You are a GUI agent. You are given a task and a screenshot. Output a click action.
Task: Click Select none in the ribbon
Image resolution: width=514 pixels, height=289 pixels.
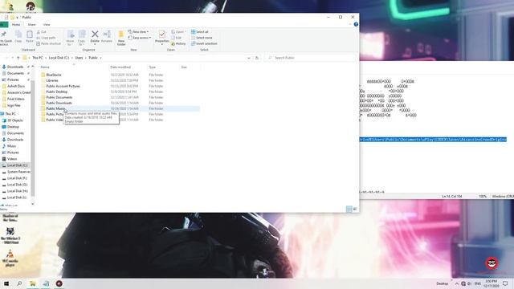[x=202, y=38]
